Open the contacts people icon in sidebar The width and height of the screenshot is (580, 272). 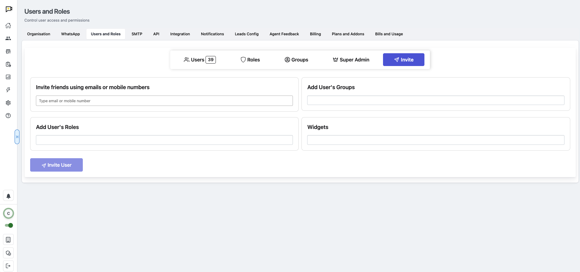8,38
